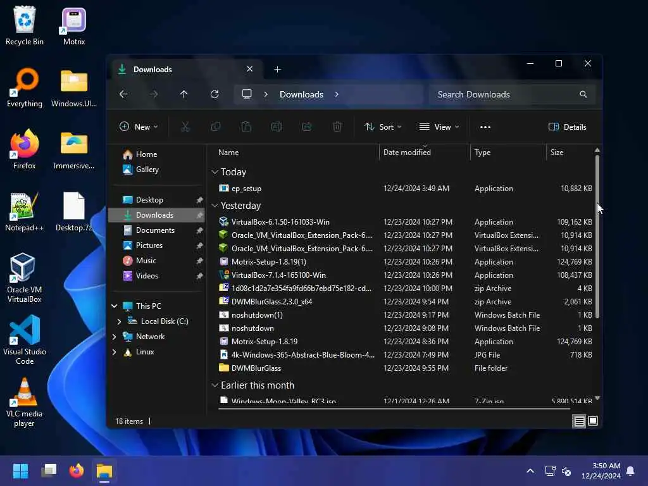Screen dimensions: 648x486
Task: Open the New item dropdown
Action: [139, 127]
